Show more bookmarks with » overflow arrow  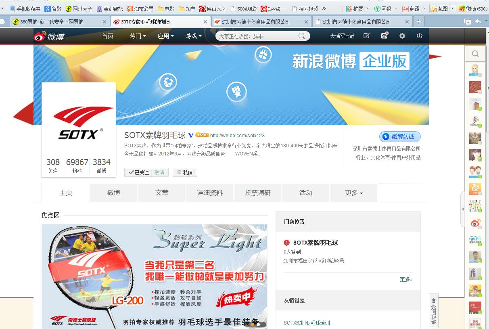point(324,8)
